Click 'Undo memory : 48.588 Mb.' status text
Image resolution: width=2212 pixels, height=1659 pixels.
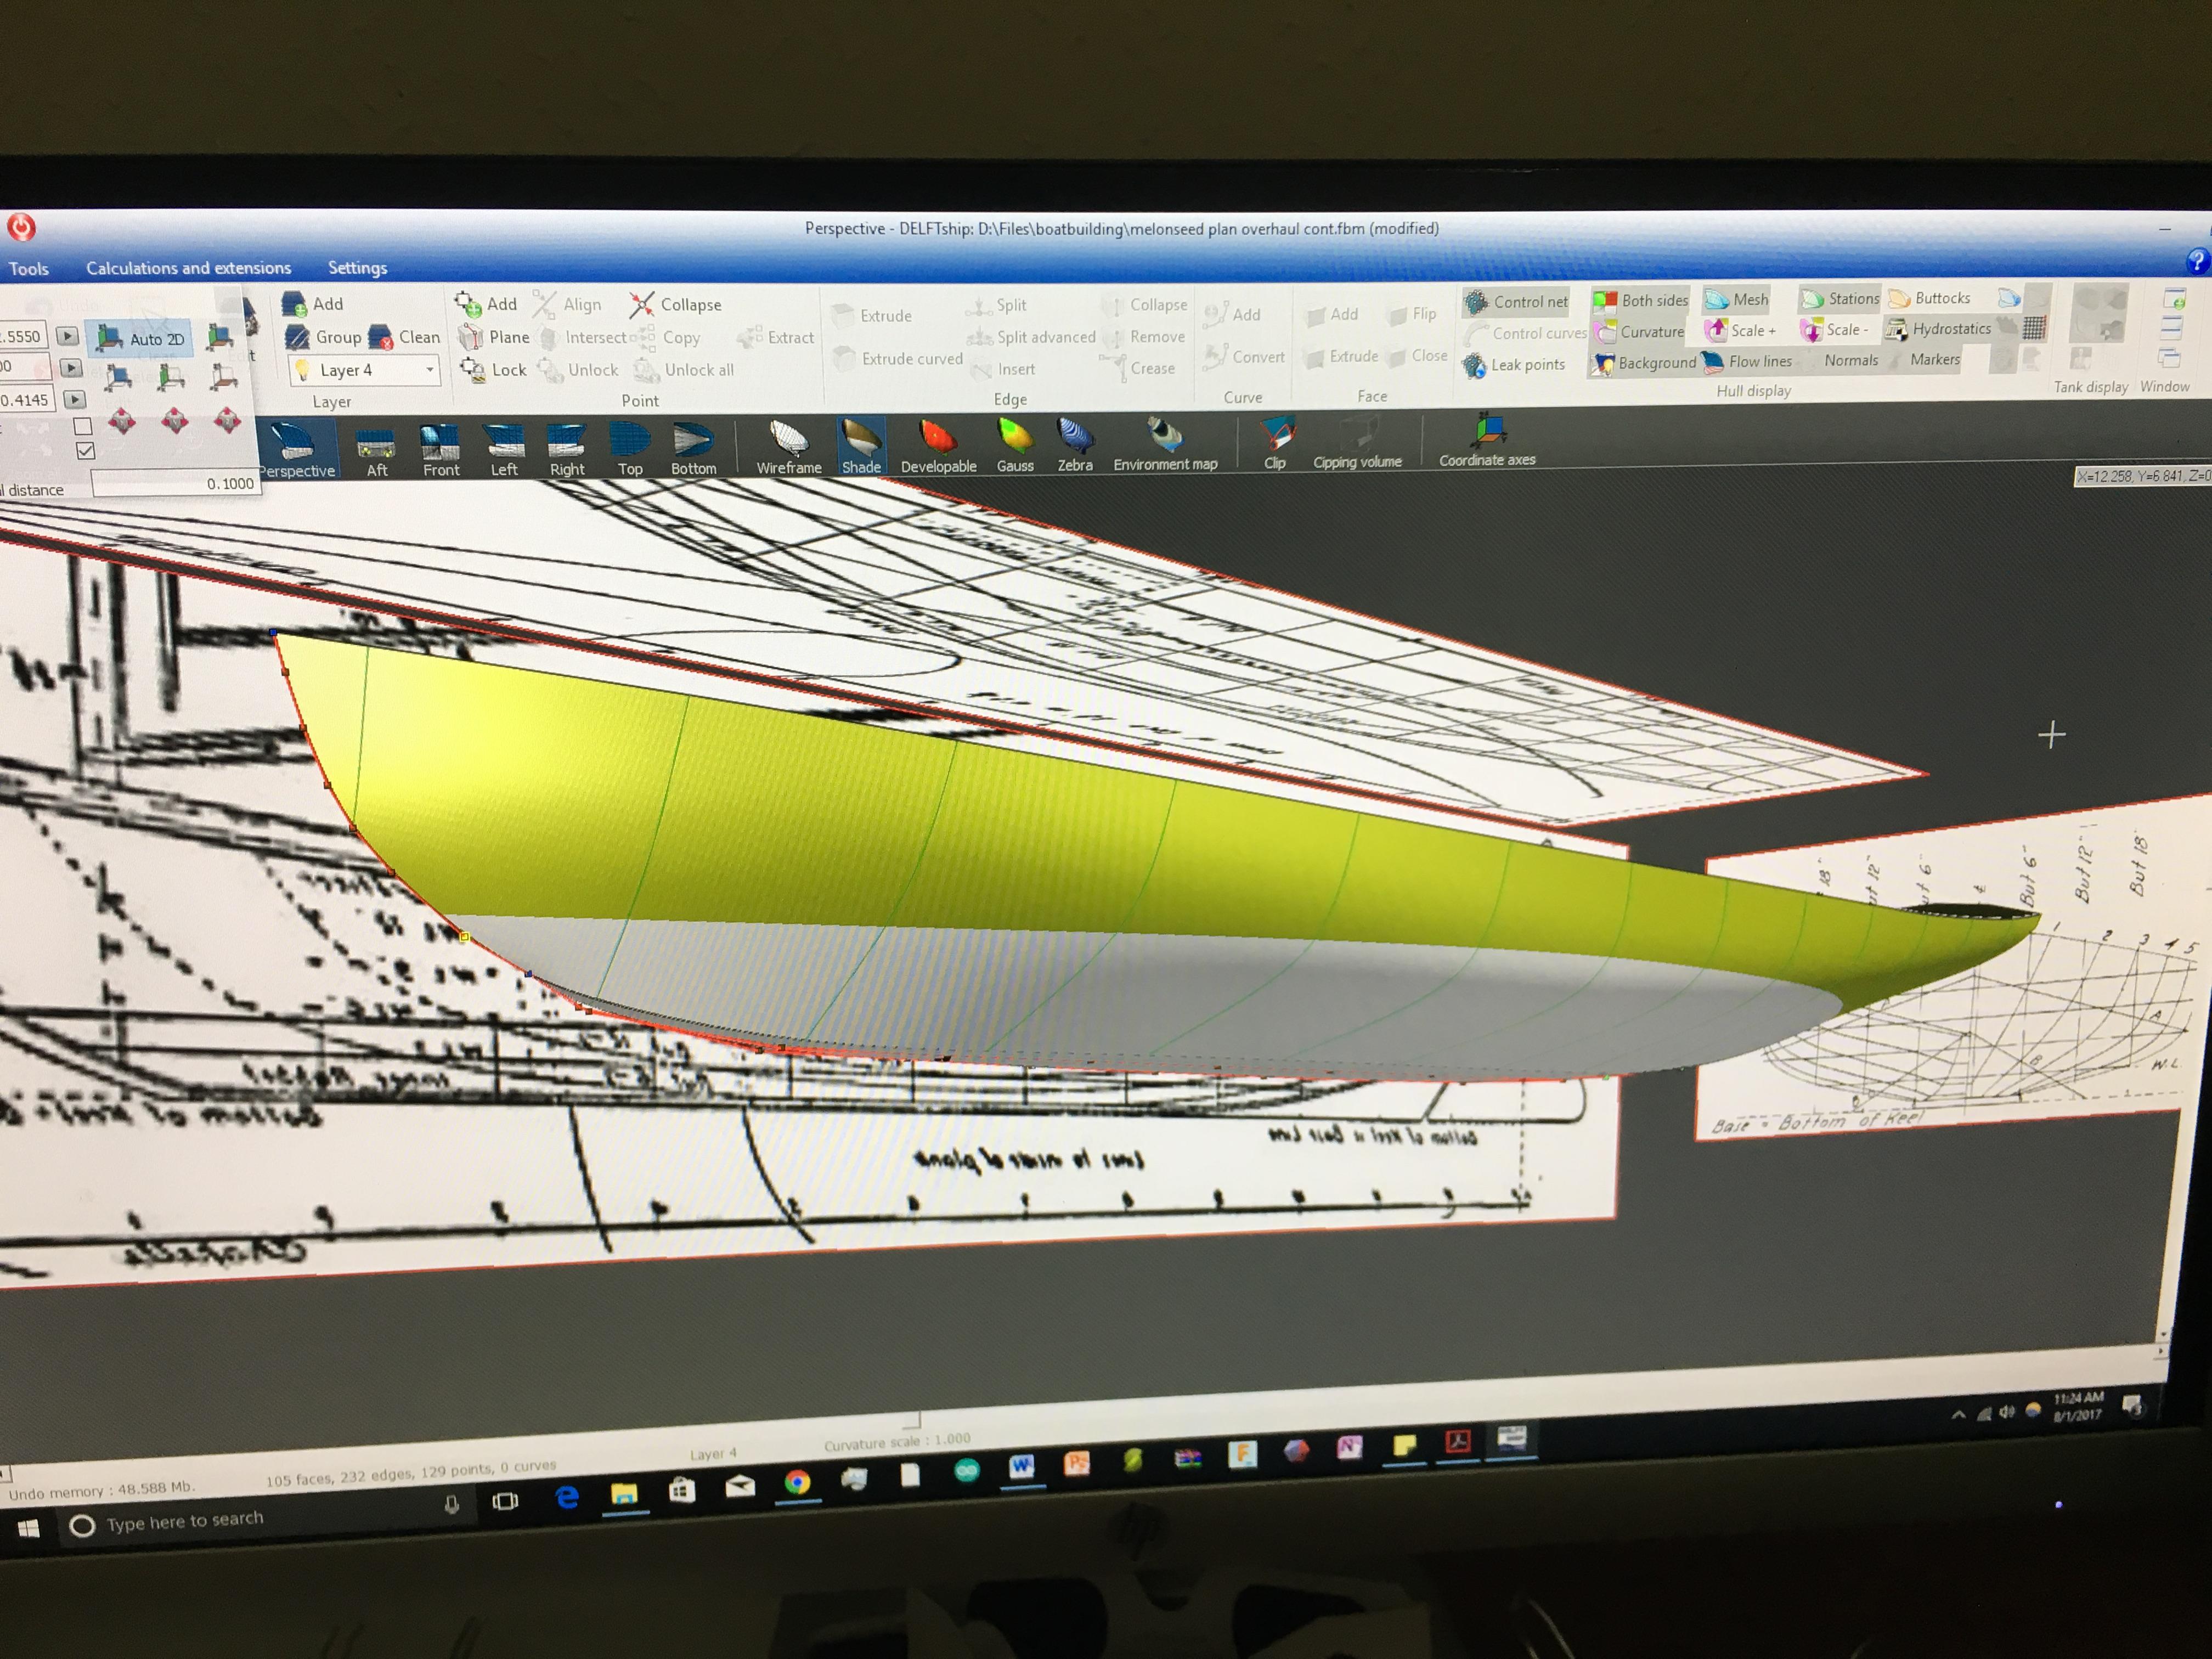[x=101, y=1490]
